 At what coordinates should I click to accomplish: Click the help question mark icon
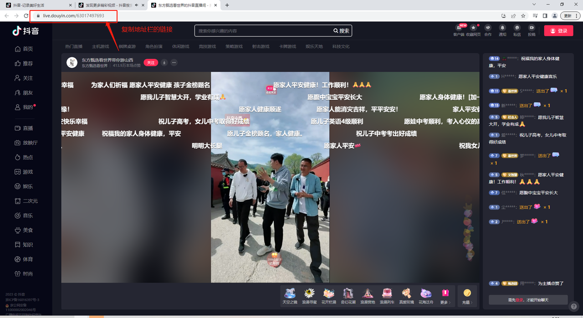(x=574, y=307)
